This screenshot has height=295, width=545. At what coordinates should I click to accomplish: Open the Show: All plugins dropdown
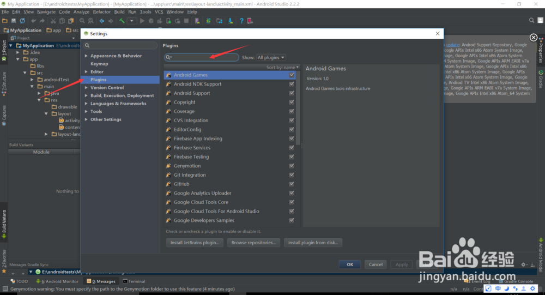click(271, 57)
